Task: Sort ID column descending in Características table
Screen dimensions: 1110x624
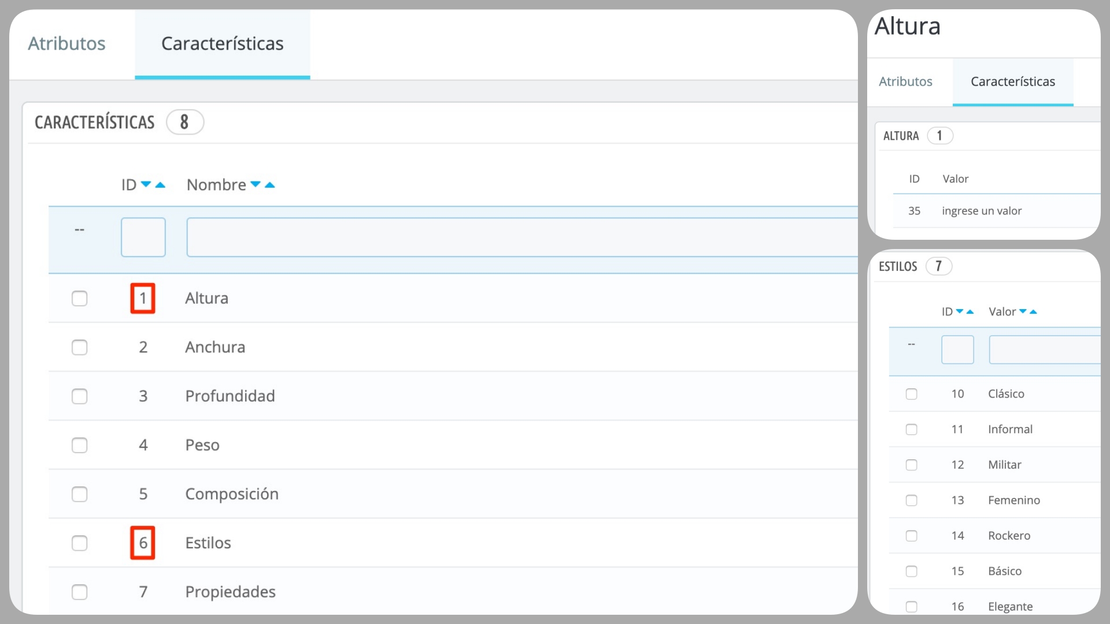Action: (146, 185)
